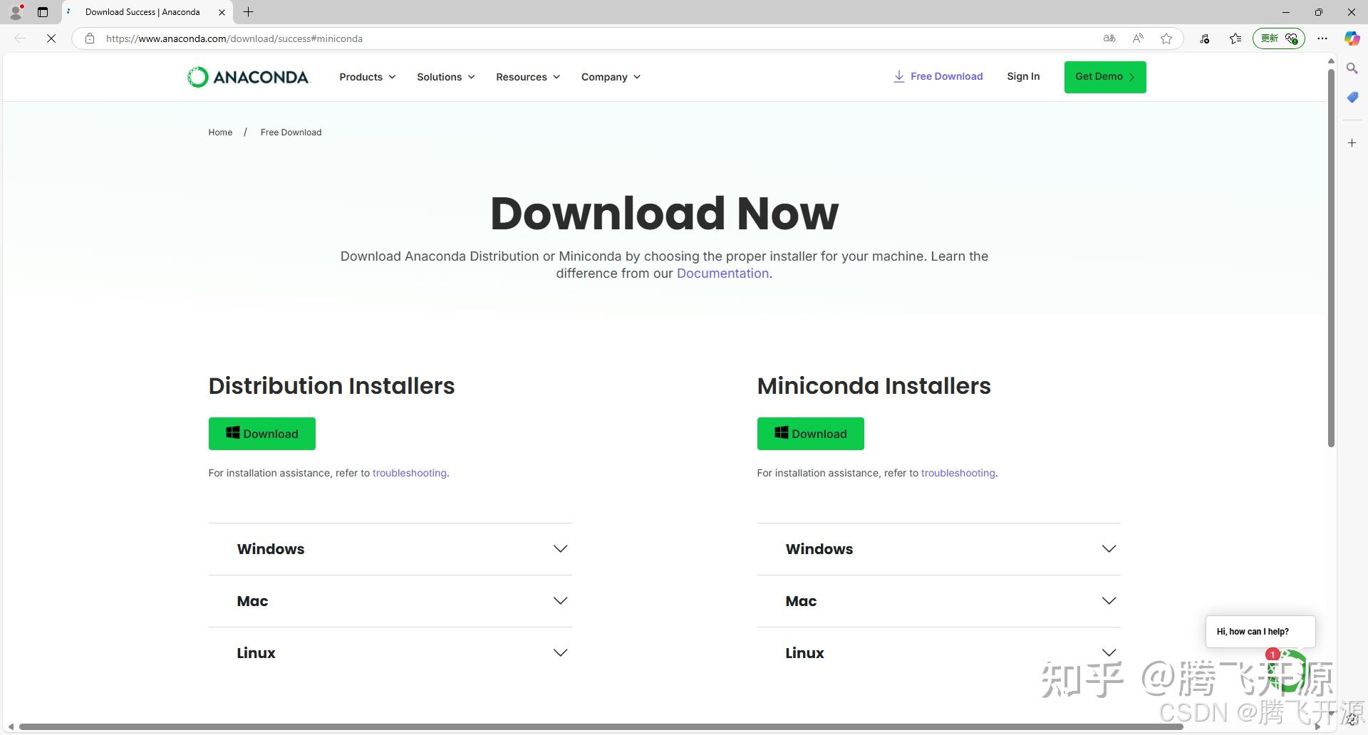Stop page loading with the X button
This screenshot has height=735, width=1368.
click(51, 38)
